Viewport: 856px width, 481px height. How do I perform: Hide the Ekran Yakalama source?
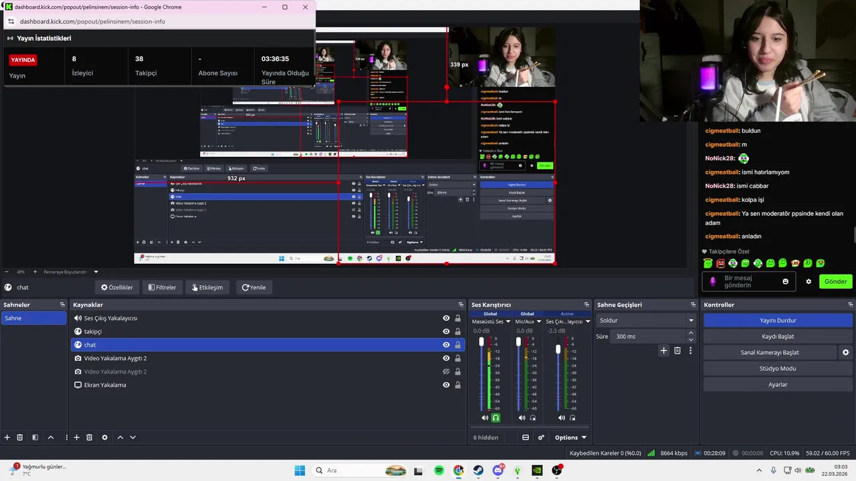[446, 385]
